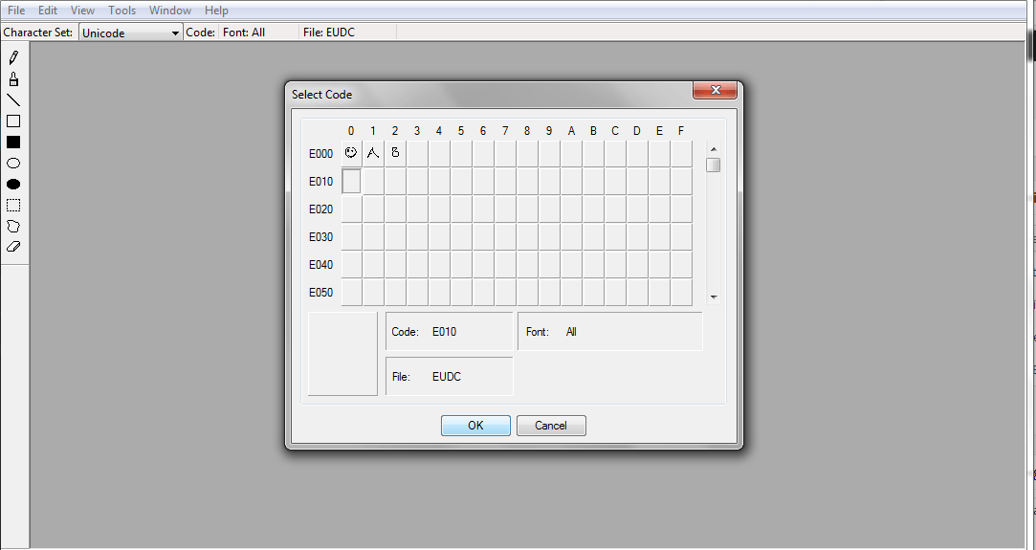Click the code grid scrollbar down arrow
The height and width of the screenshot is (550, 1036).
click(x=714, y=297)
